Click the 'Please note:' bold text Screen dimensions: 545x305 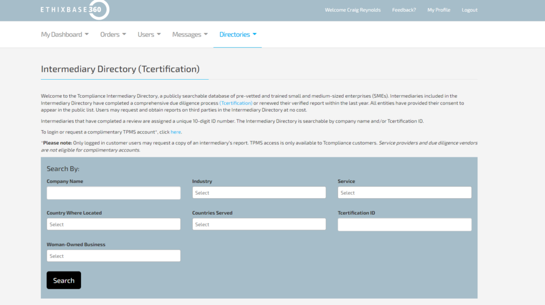pyautogui.click(x=57, y=142)
